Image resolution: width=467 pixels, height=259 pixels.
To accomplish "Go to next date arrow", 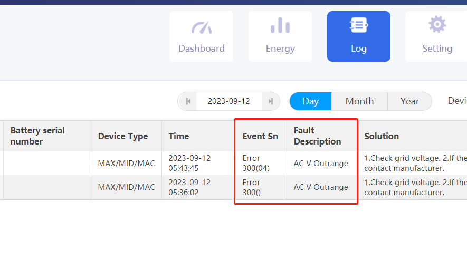I will [x=270, y=101].
